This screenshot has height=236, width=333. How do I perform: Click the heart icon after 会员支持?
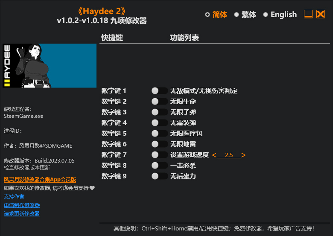pyautogui.click(x=92, y=188)
